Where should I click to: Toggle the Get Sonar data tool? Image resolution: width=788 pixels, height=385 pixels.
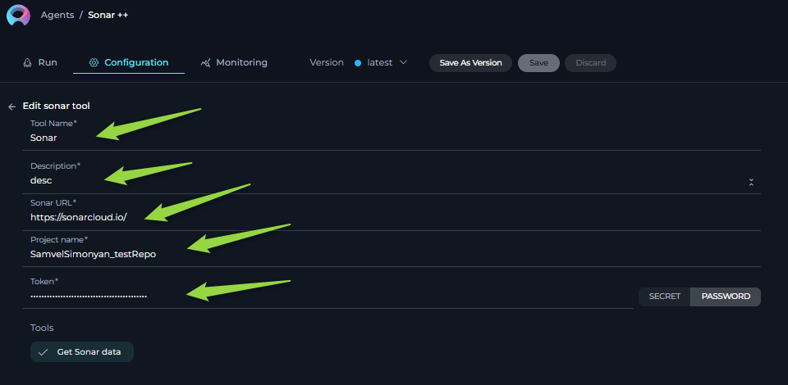tap(82, 352)
